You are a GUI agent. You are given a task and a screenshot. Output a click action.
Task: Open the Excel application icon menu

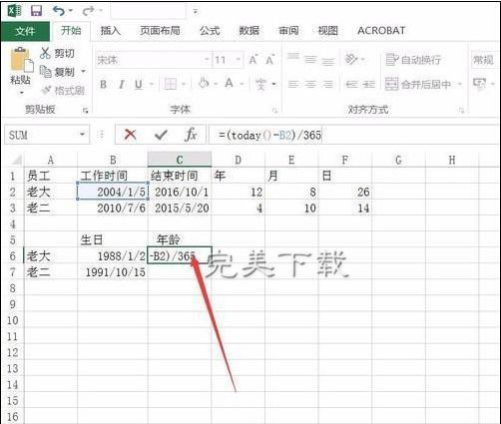[14, 11]
